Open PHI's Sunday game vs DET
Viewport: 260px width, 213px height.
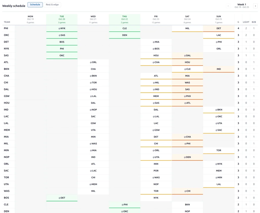219,28
